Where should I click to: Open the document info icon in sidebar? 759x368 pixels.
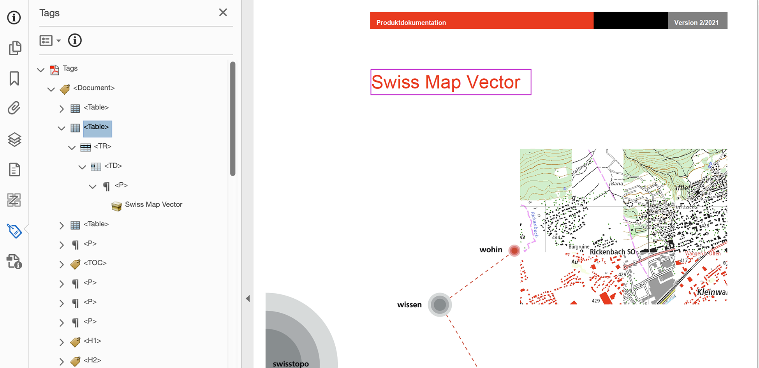pos(14,18)
